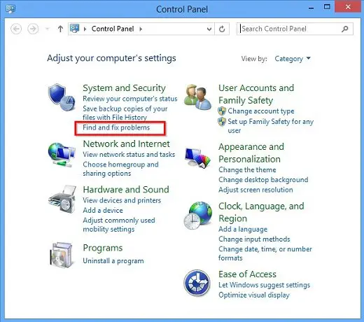Click Add a language
Viewport: 364px width, 322px height.
click(243, 230)
